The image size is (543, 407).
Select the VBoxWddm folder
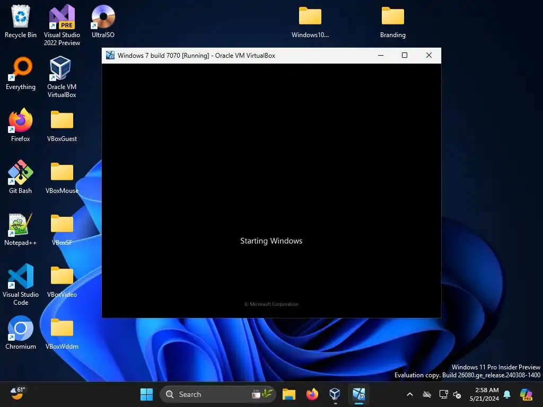click(x=62, y=333)
